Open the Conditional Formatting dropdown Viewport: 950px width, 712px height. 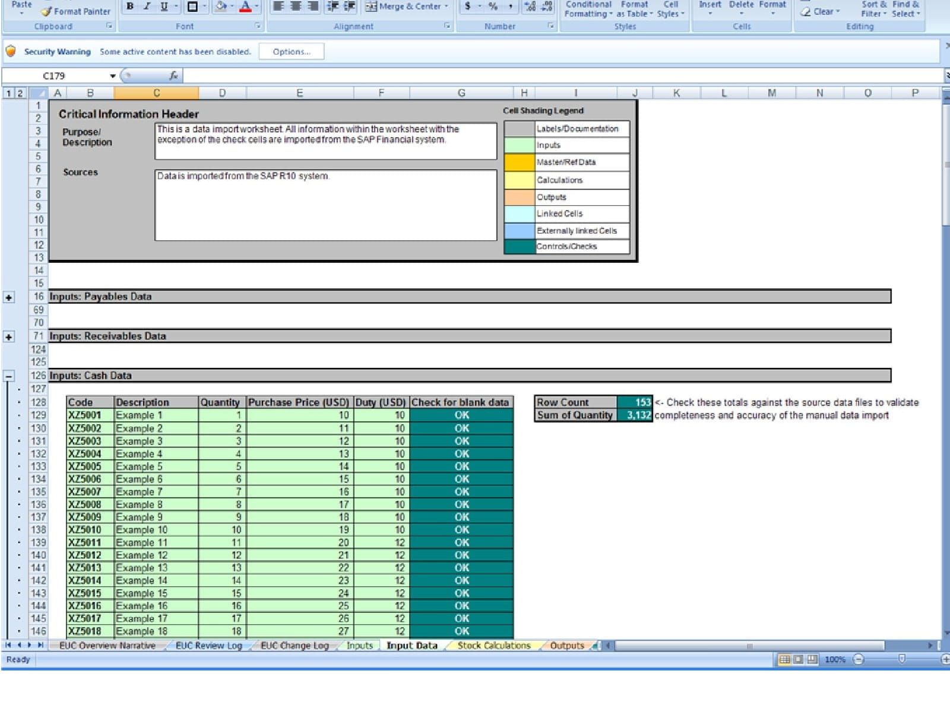(x=588, y=9)
